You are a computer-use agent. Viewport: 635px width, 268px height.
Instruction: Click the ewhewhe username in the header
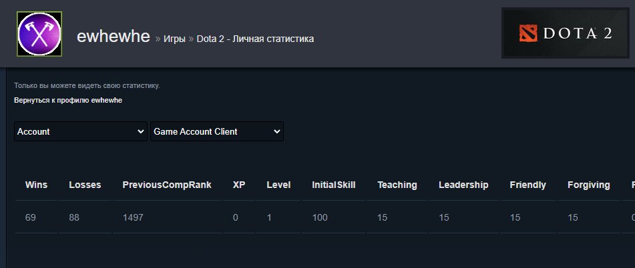click(x=114, y=37)
